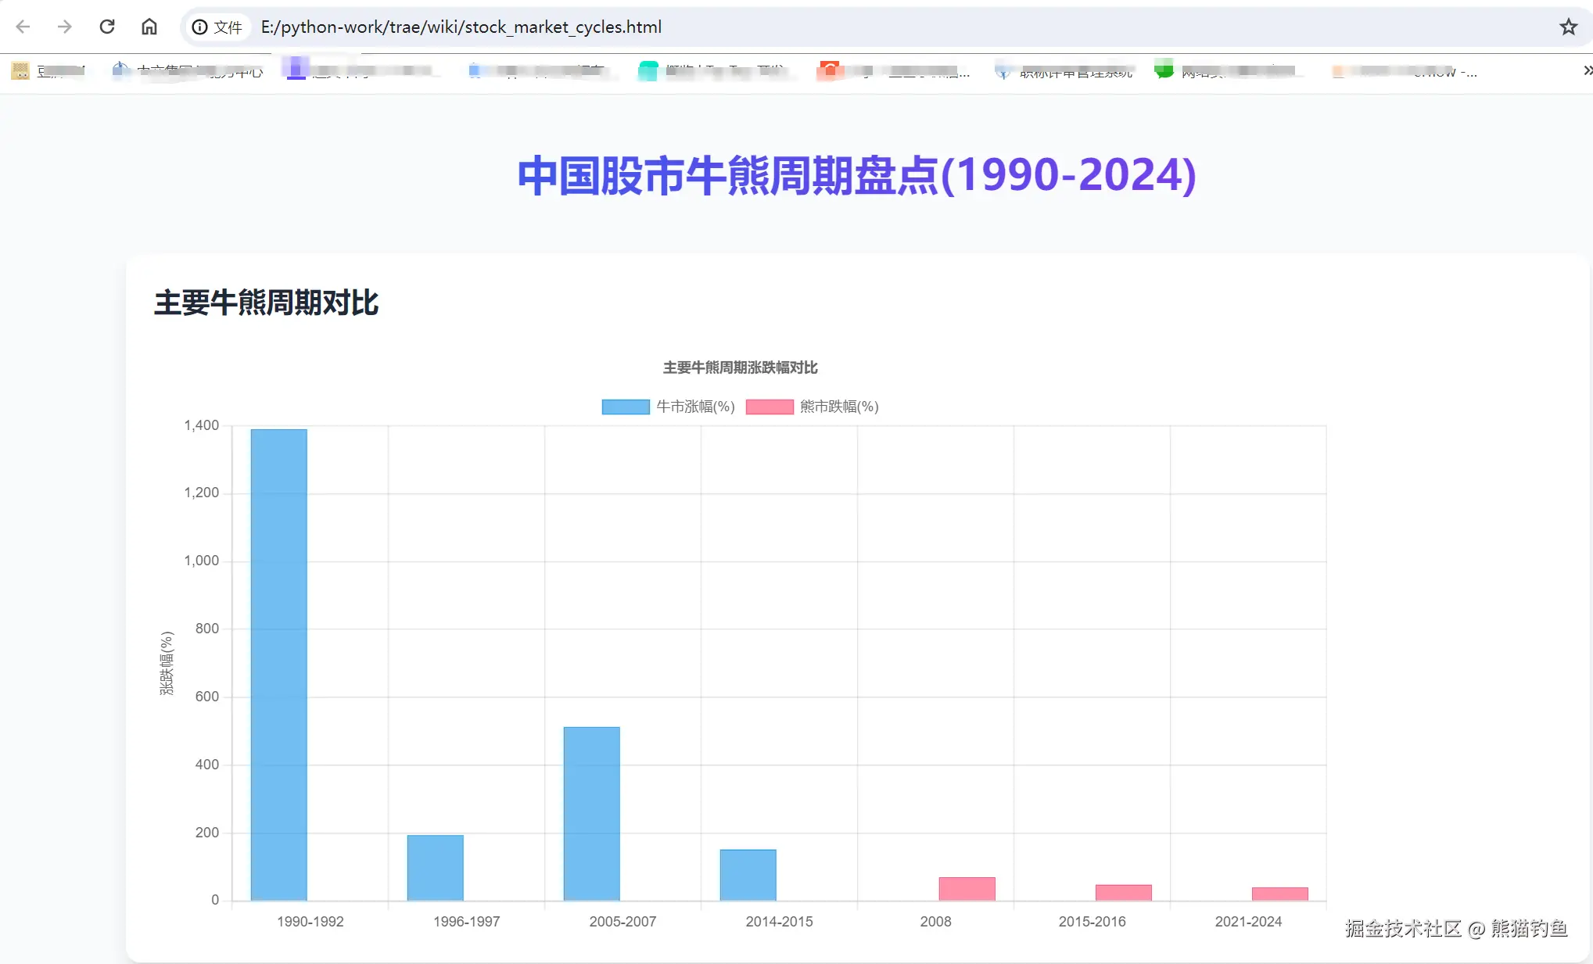Screen dimensions: 1593x964
Task: Click the heading 中国股市牛熊周期盘点(1990-2024)
Action: [x=856, y=175]
